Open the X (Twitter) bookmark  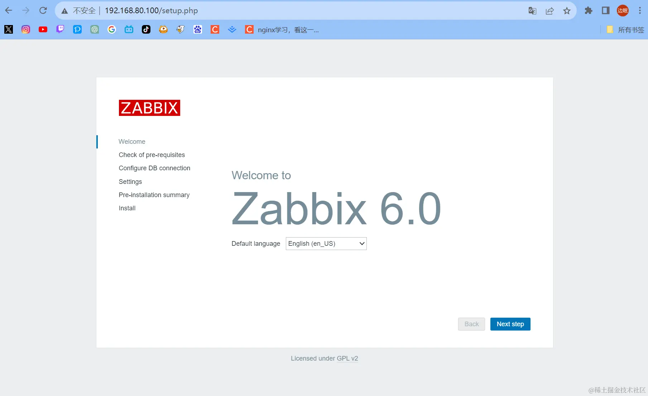tap(9, 29)
